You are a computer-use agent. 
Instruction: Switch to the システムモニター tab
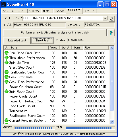click(14, 11)
